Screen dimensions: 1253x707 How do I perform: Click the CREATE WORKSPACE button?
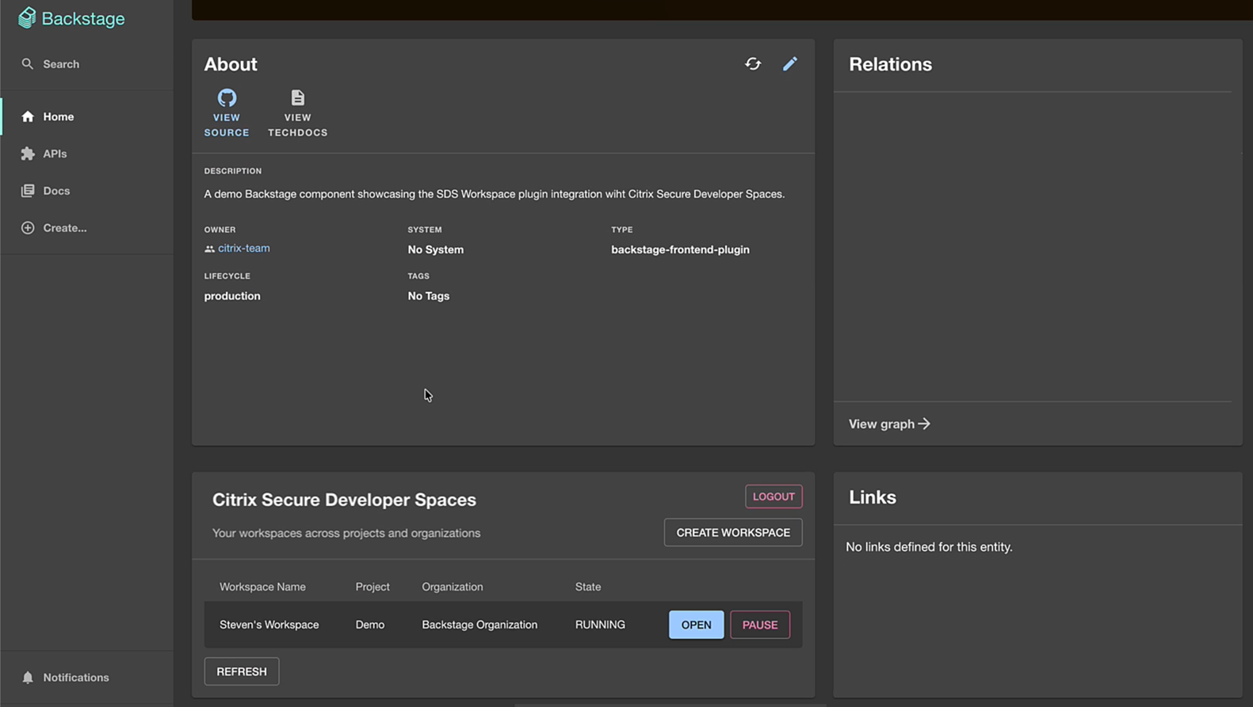tap(732, 533)
